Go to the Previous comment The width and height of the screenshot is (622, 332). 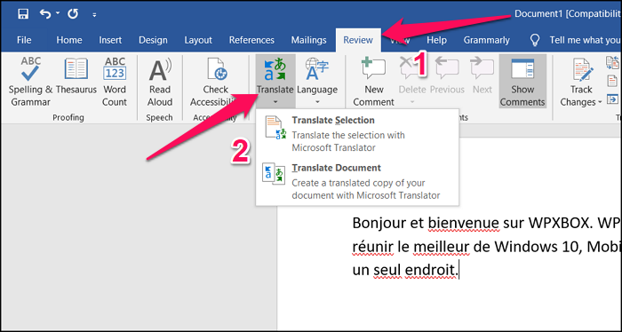447,76
